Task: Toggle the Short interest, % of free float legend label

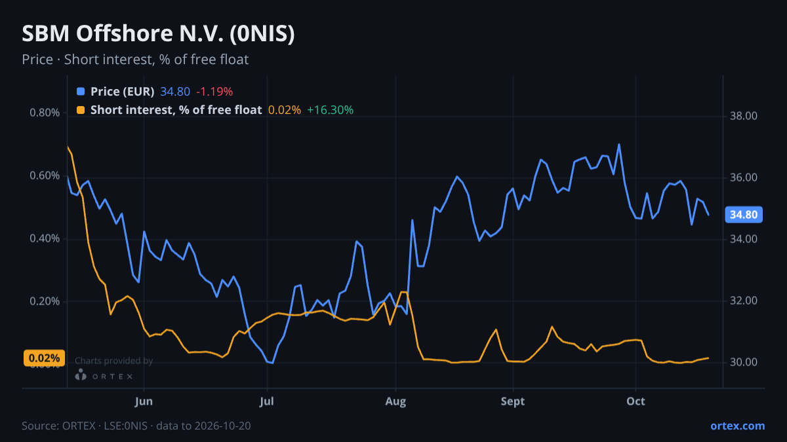Action: (x=176, y=110)
